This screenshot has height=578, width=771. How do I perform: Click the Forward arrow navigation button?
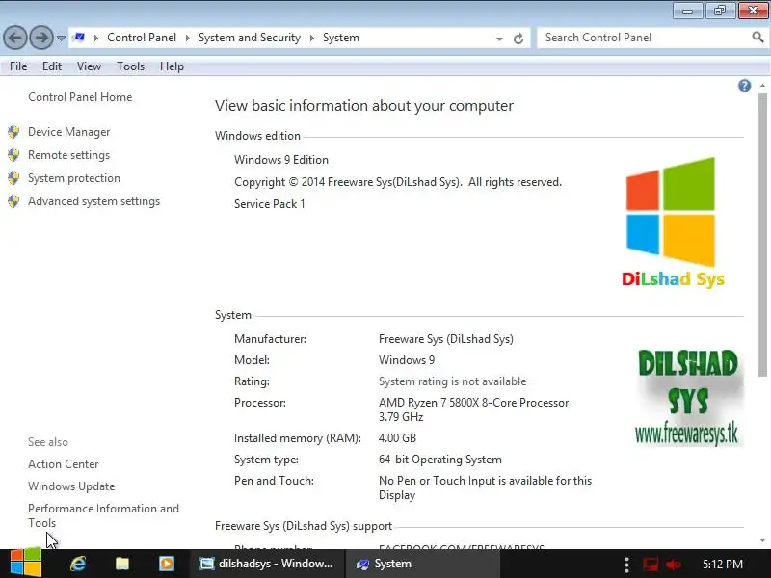tap(41, 38)
